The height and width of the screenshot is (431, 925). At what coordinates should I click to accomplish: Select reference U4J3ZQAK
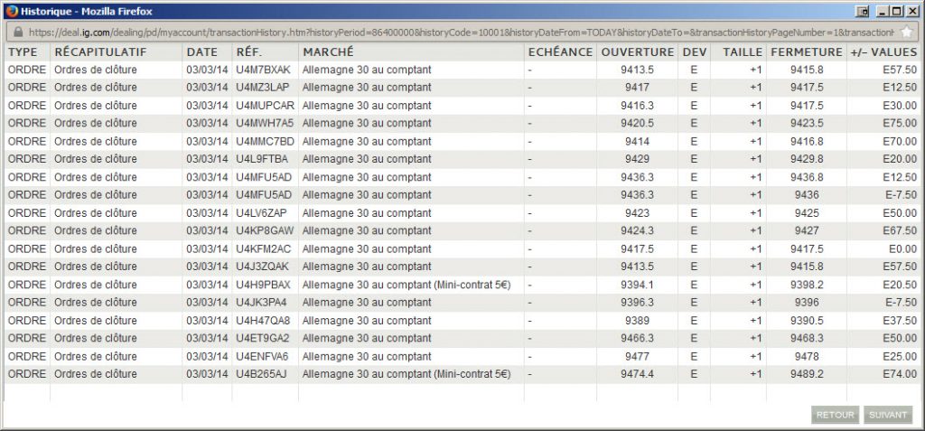pos(263,267)
